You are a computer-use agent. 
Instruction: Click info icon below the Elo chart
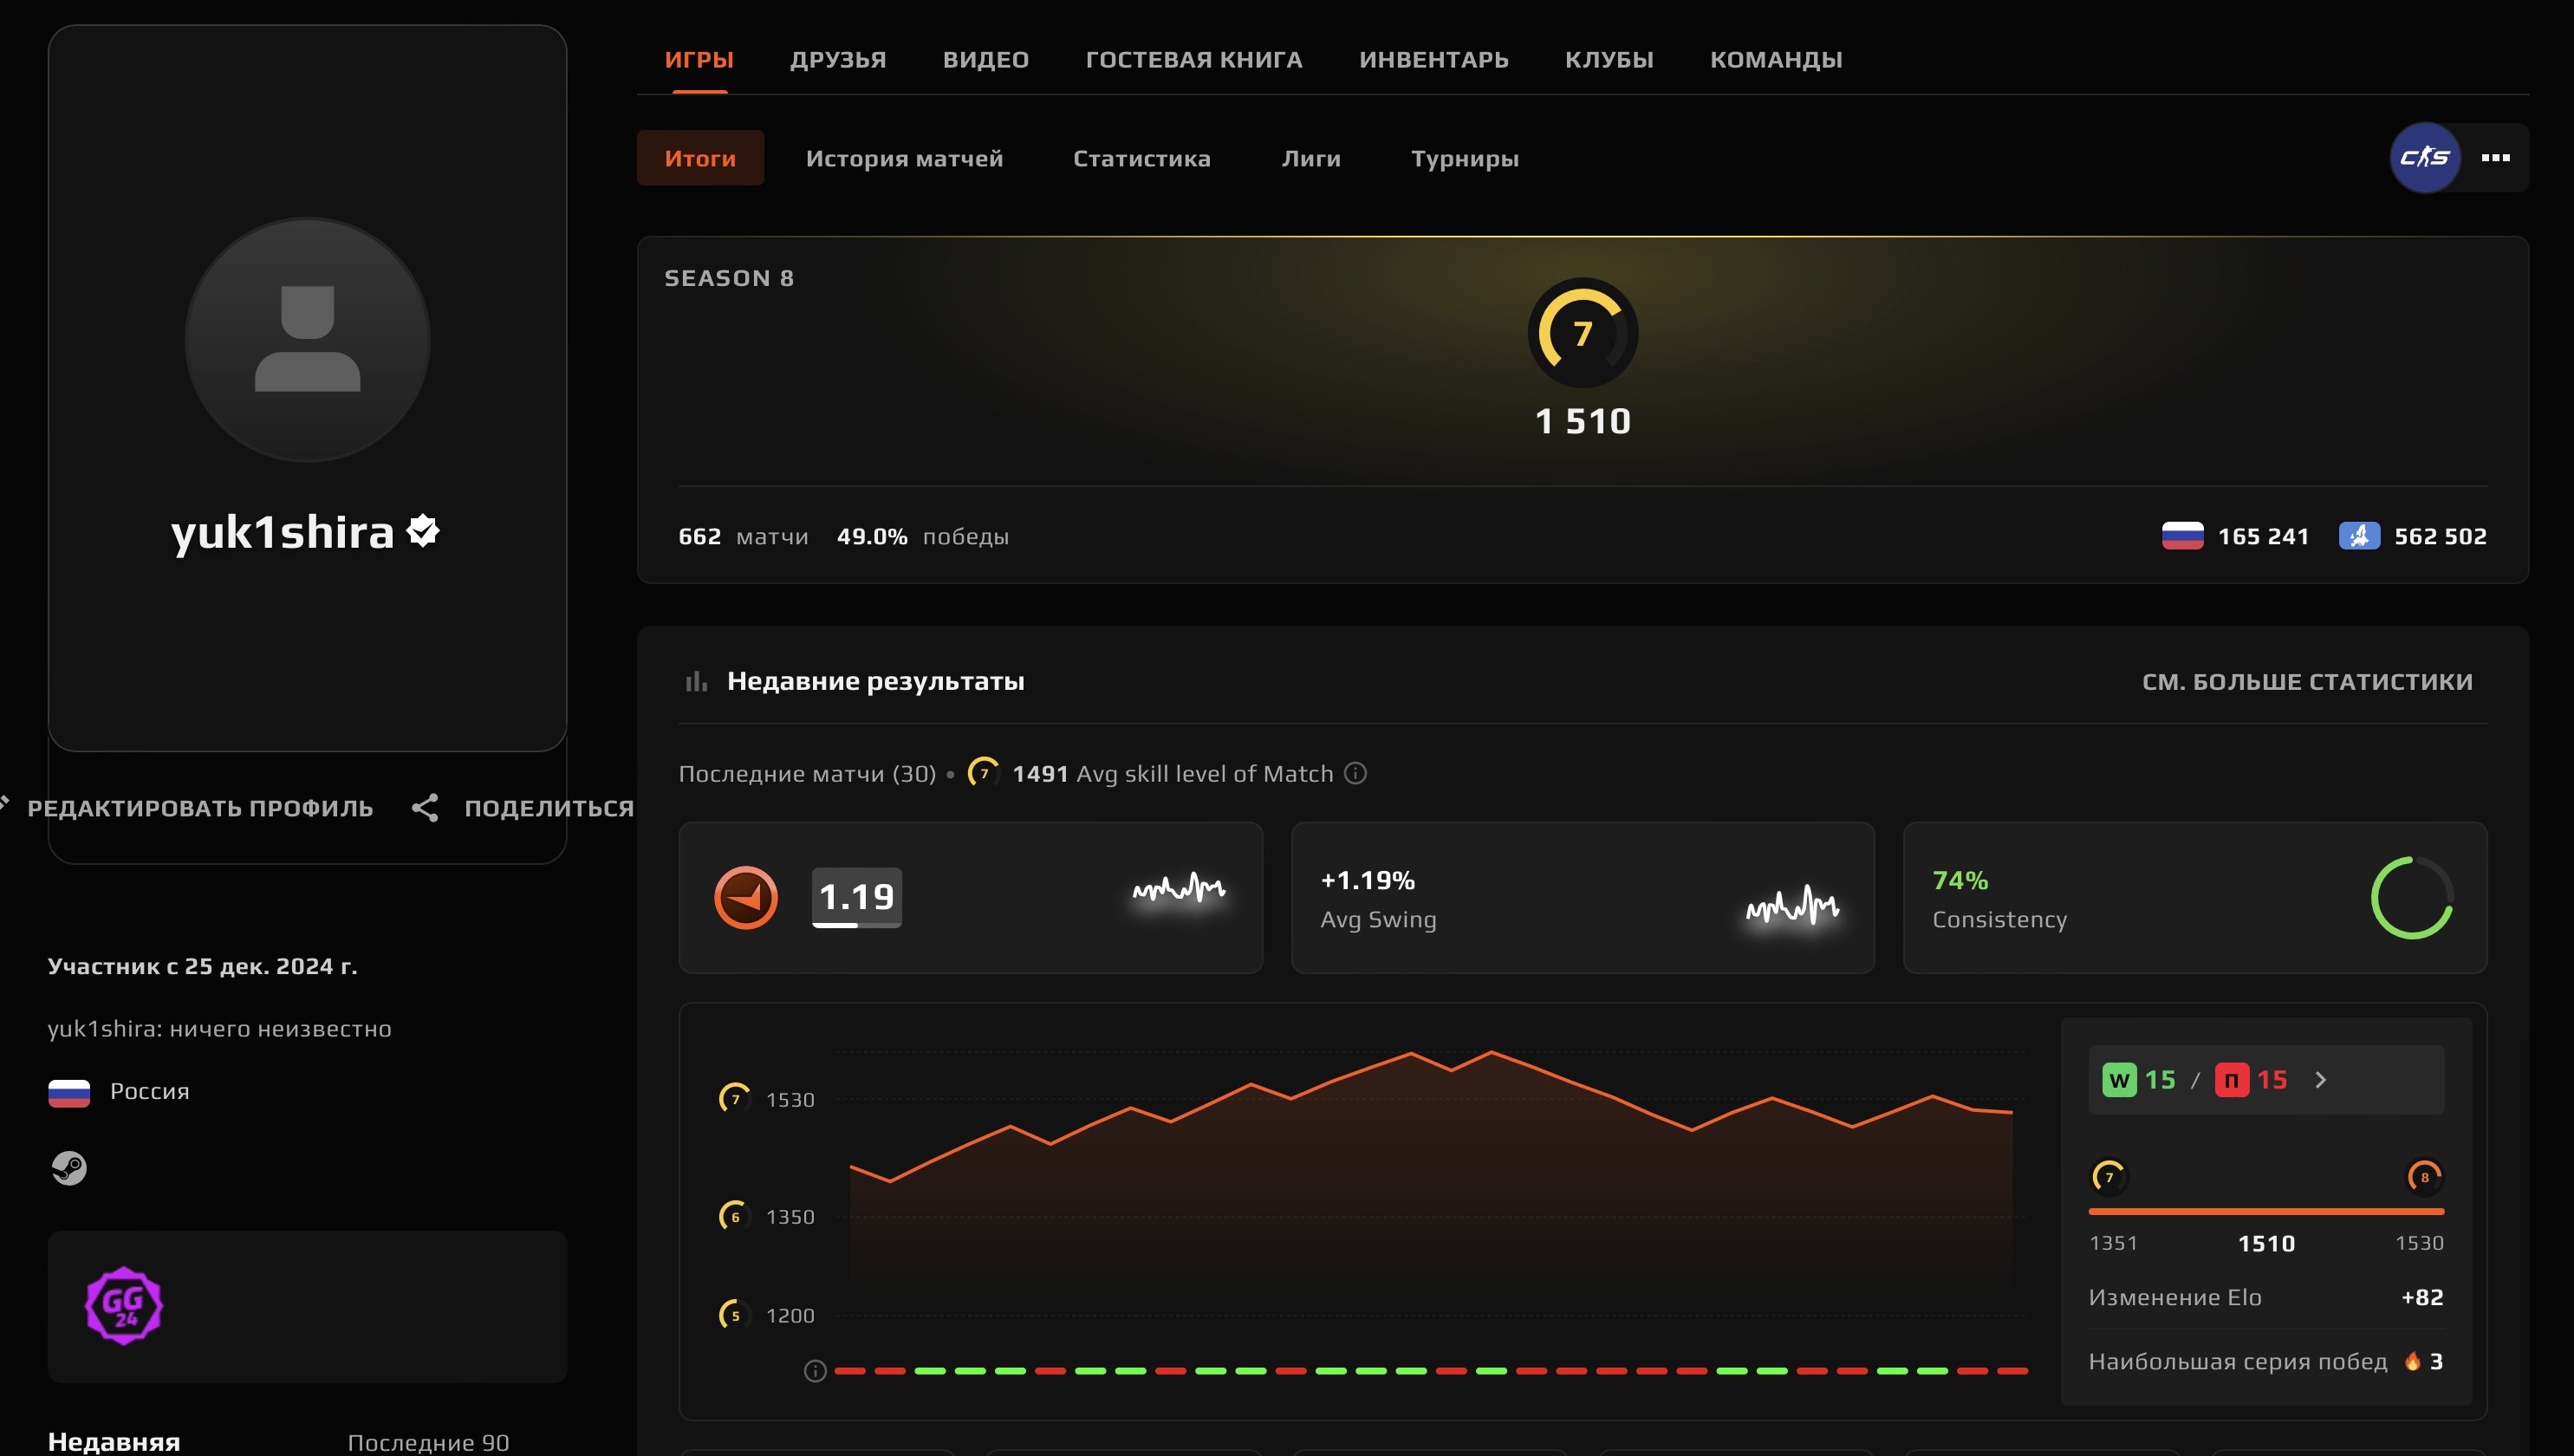click(x=815, y=1371)
